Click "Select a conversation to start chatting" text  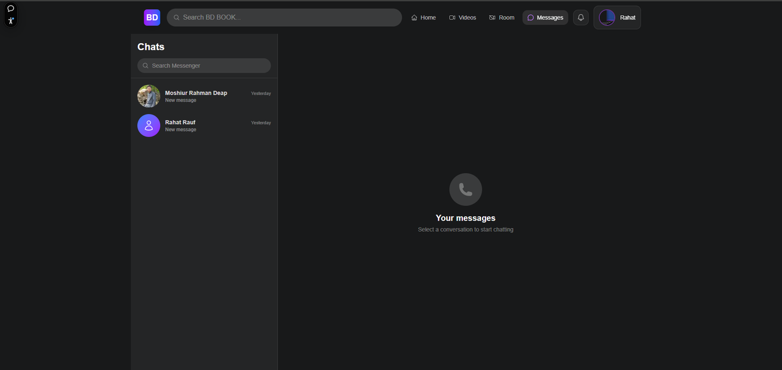pos(466,230)
